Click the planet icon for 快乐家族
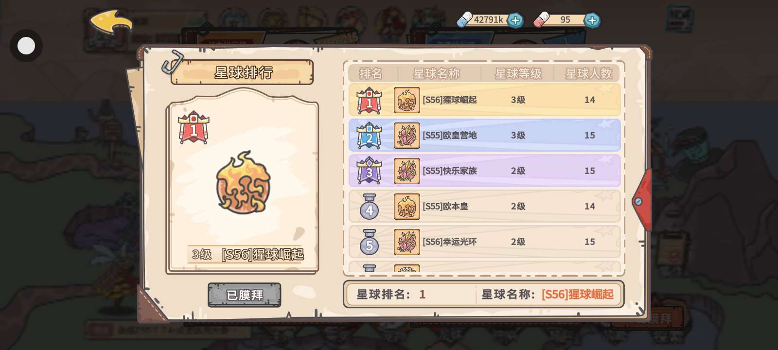The width and height of the screenshot is (778, 350). (407, 171)
